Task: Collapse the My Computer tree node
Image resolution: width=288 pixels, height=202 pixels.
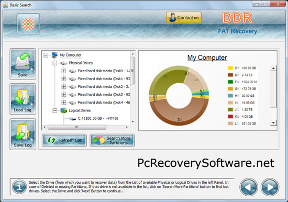Action: coord(46,55)
